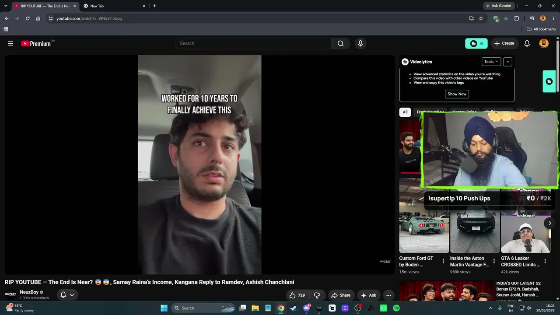Open more actions ellipsis below video
This screenshot has width=560, height=315.
point(388,295)
